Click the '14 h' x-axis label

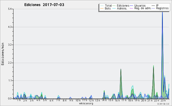tap(104, 100)
